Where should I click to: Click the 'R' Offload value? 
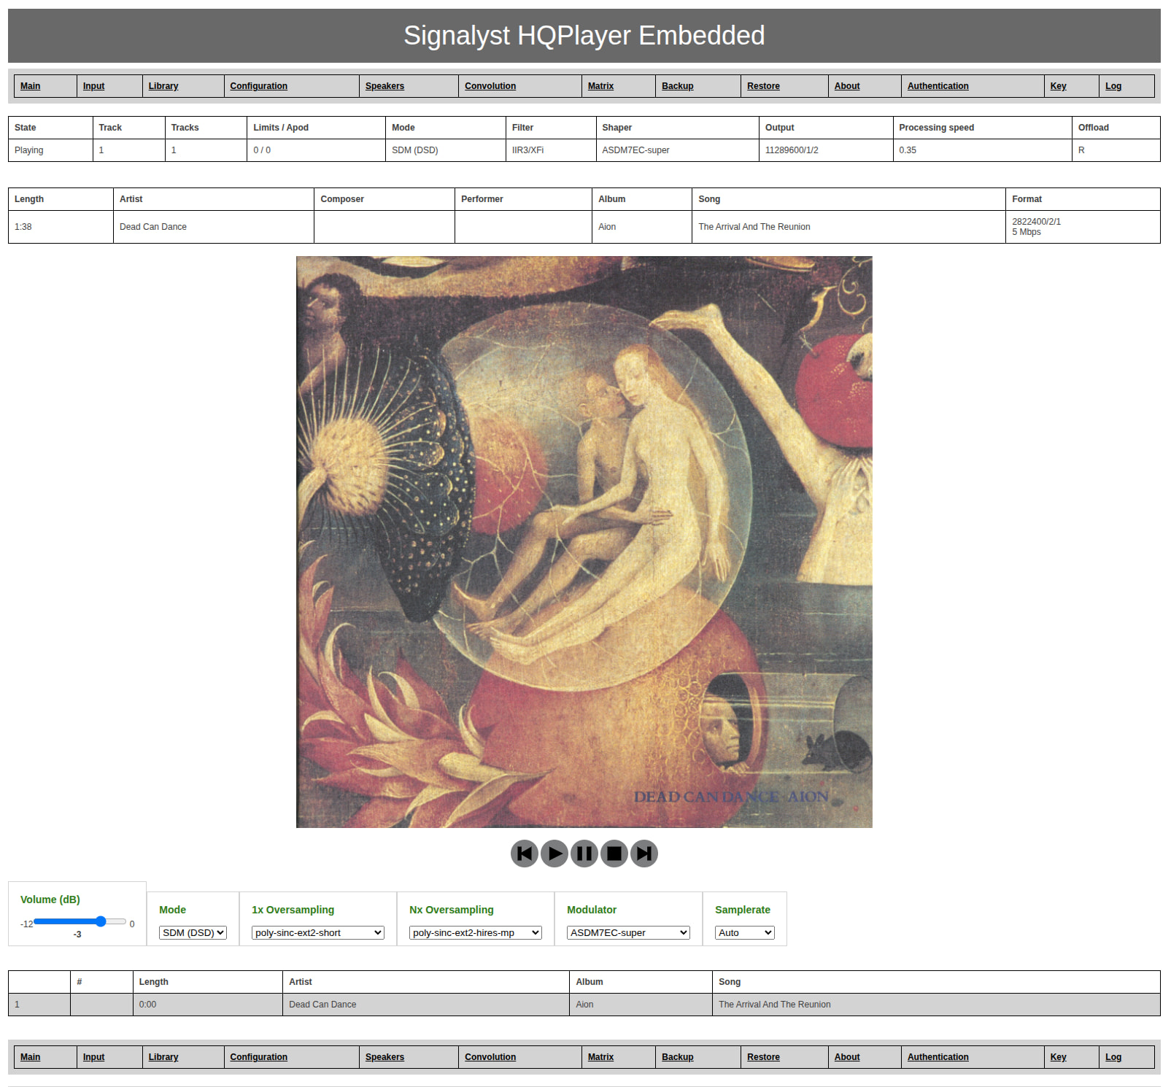(x=1081, y=150)
